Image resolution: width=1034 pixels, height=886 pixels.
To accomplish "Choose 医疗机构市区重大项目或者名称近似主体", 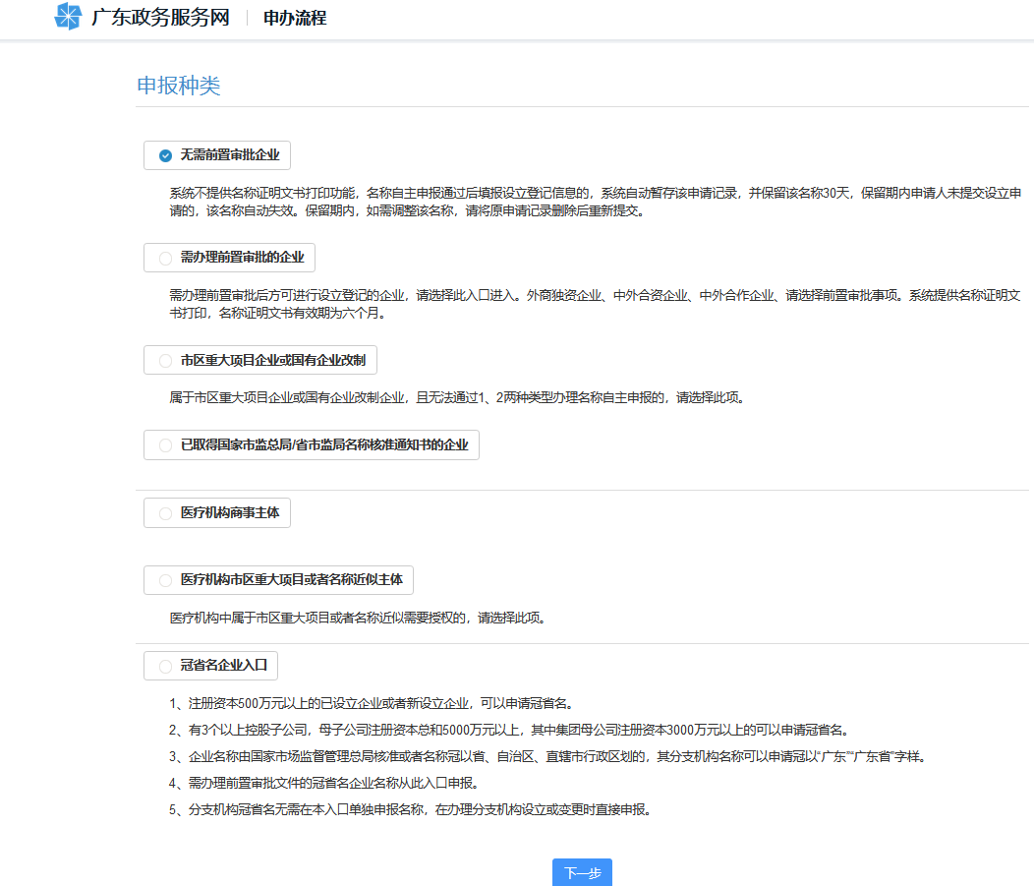I will coord(164,580).
